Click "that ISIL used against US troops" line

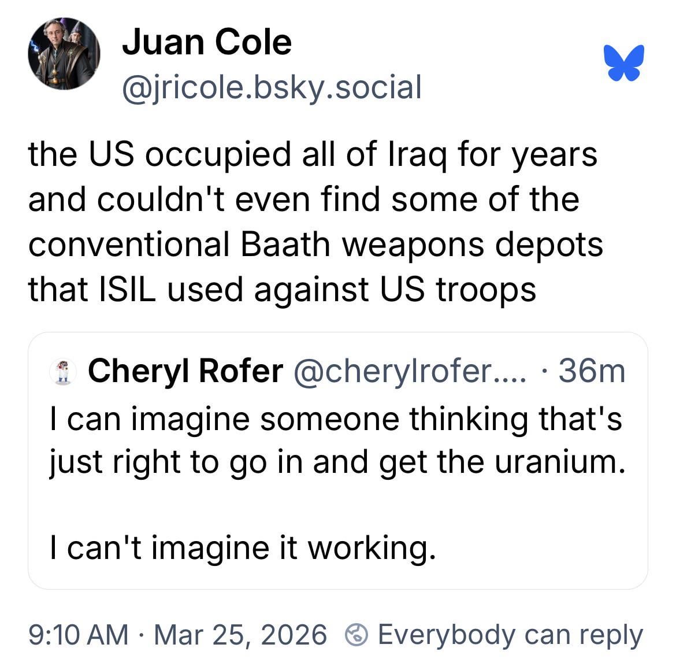282,289
